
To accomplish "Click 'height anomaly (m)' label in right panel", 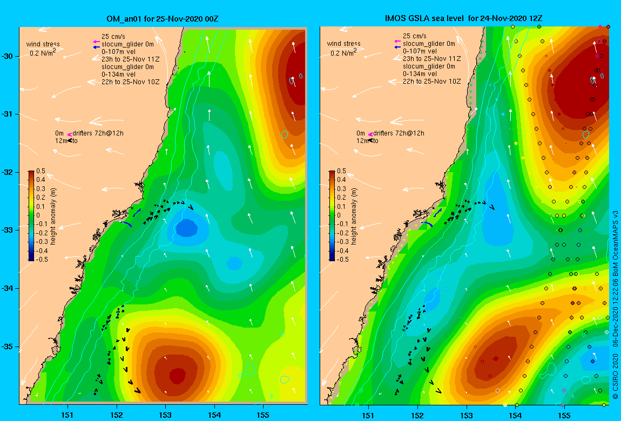I will click(x=354, y=216).
